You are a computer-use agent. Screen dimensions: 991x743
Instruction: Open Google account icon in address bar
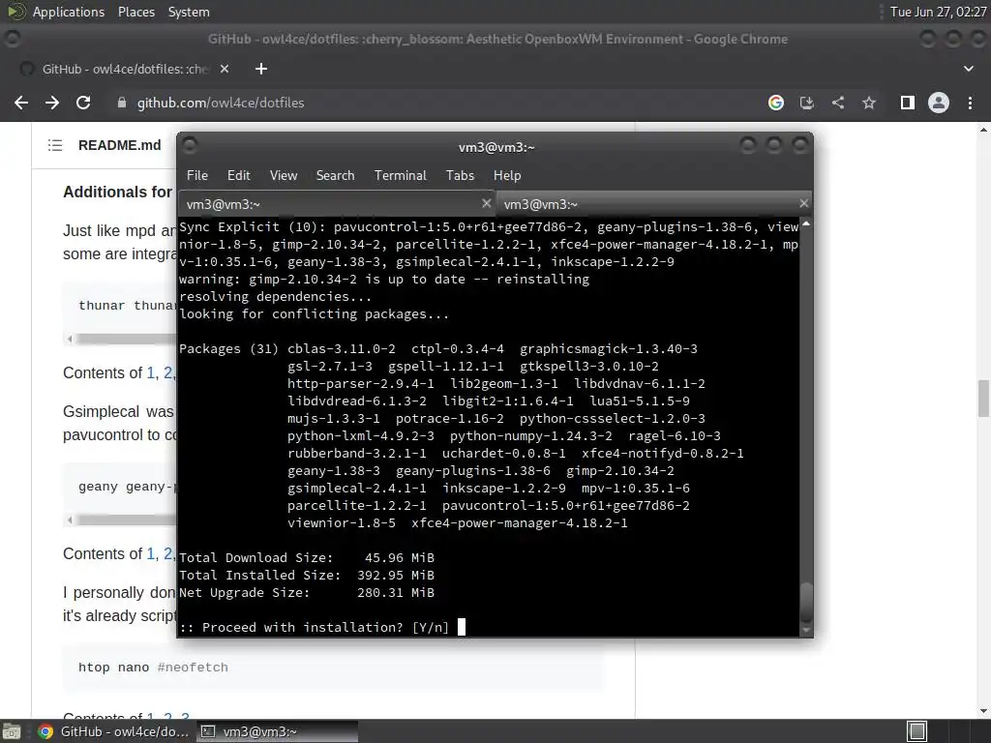[776, 103]
